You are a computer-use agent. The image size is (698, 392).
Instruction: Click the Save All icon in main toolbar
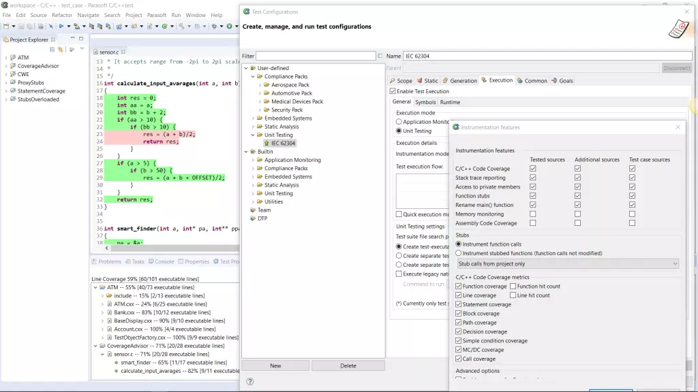(29, 27)
